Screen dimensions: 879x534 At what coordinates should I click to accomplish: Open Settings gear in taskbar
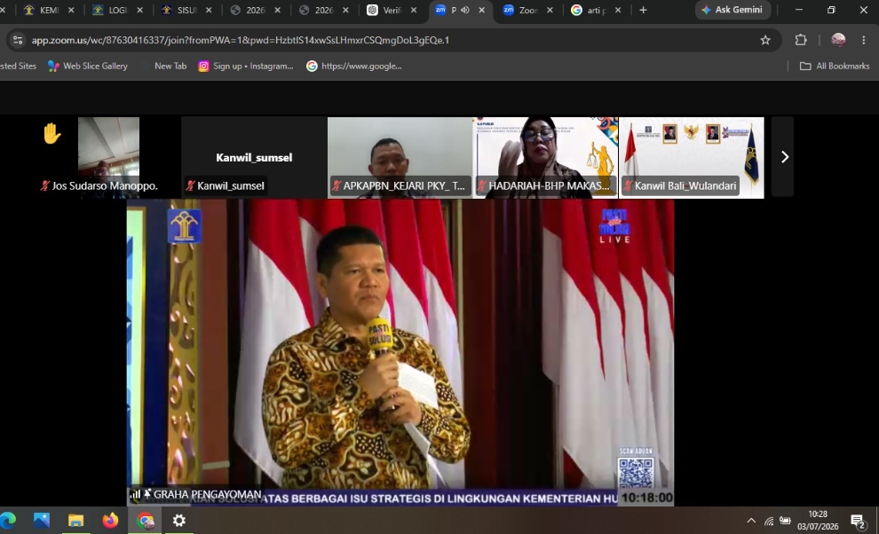(x=178, y=521)
